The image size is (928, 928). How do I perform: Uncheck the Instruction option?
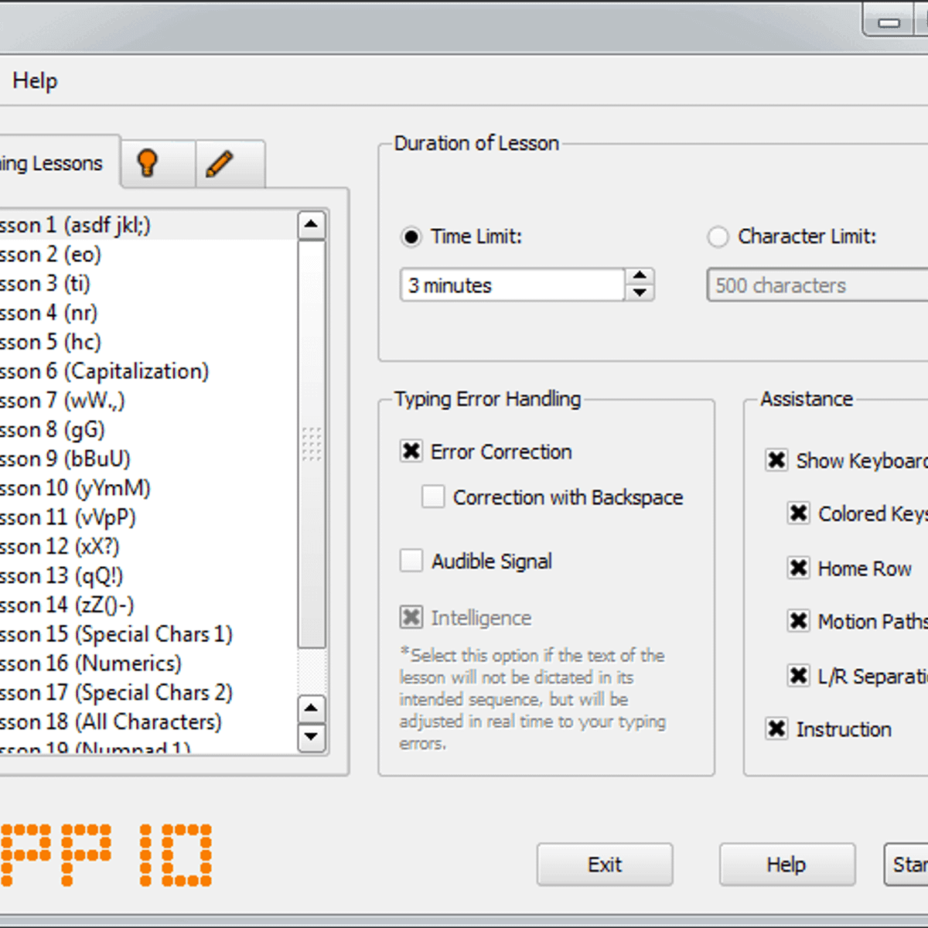click(x=777, y=729)
